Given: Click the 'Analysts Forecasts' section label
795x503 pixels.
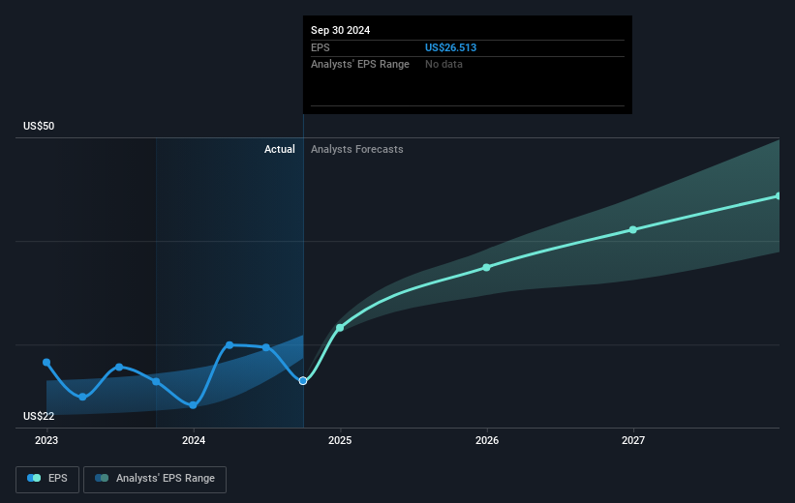Looking at the screenshot, I should coord(357,149).
